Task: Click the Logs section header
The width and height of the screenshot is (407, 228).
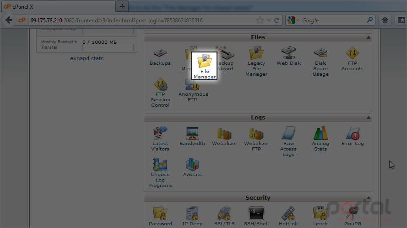Action: point(258,118)
